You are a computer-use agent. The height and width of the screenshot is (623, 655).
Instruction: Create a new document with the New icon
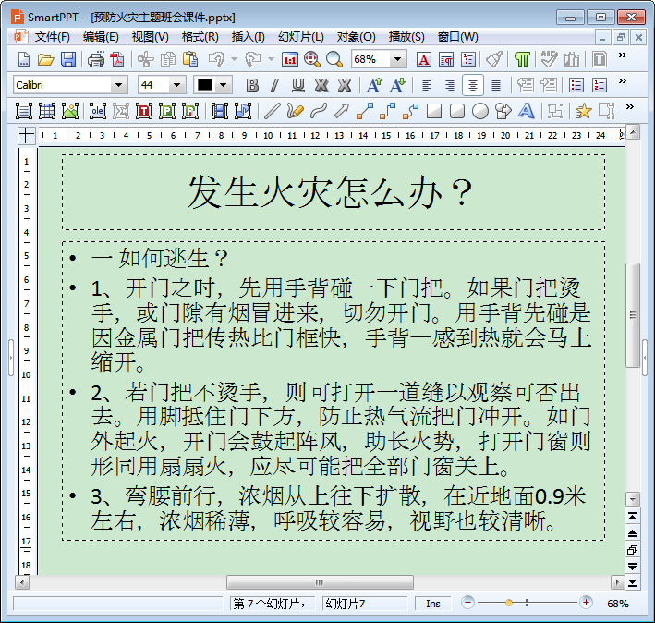[x=24, y=59]
